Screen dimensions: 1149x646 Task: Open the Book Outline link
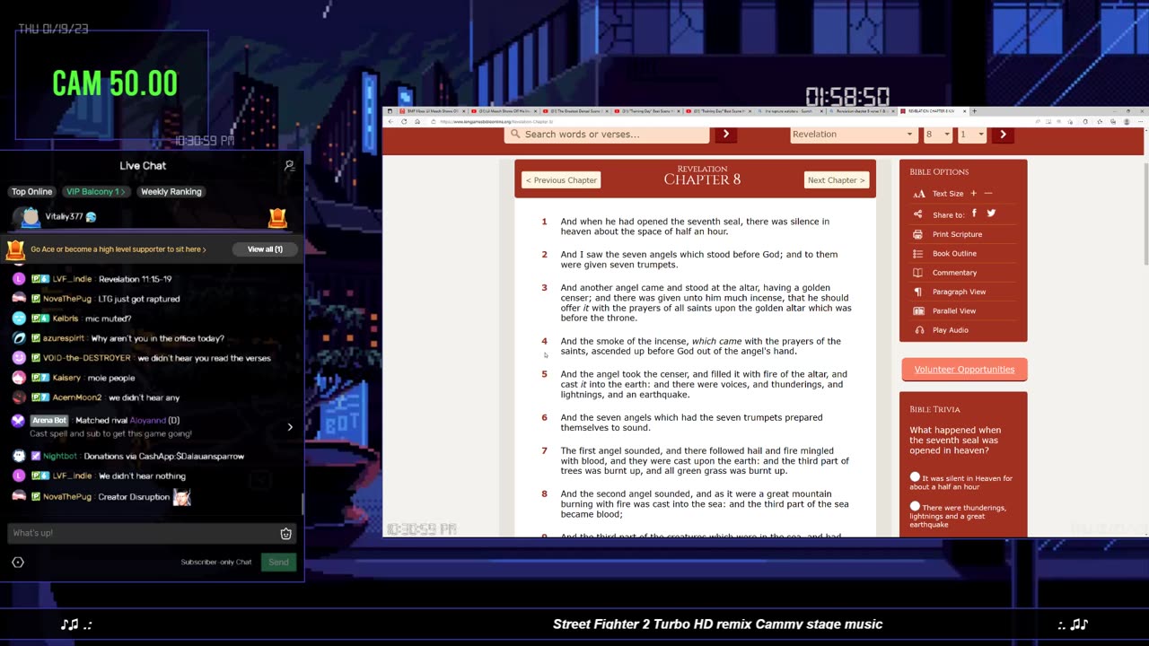(954, 254)
